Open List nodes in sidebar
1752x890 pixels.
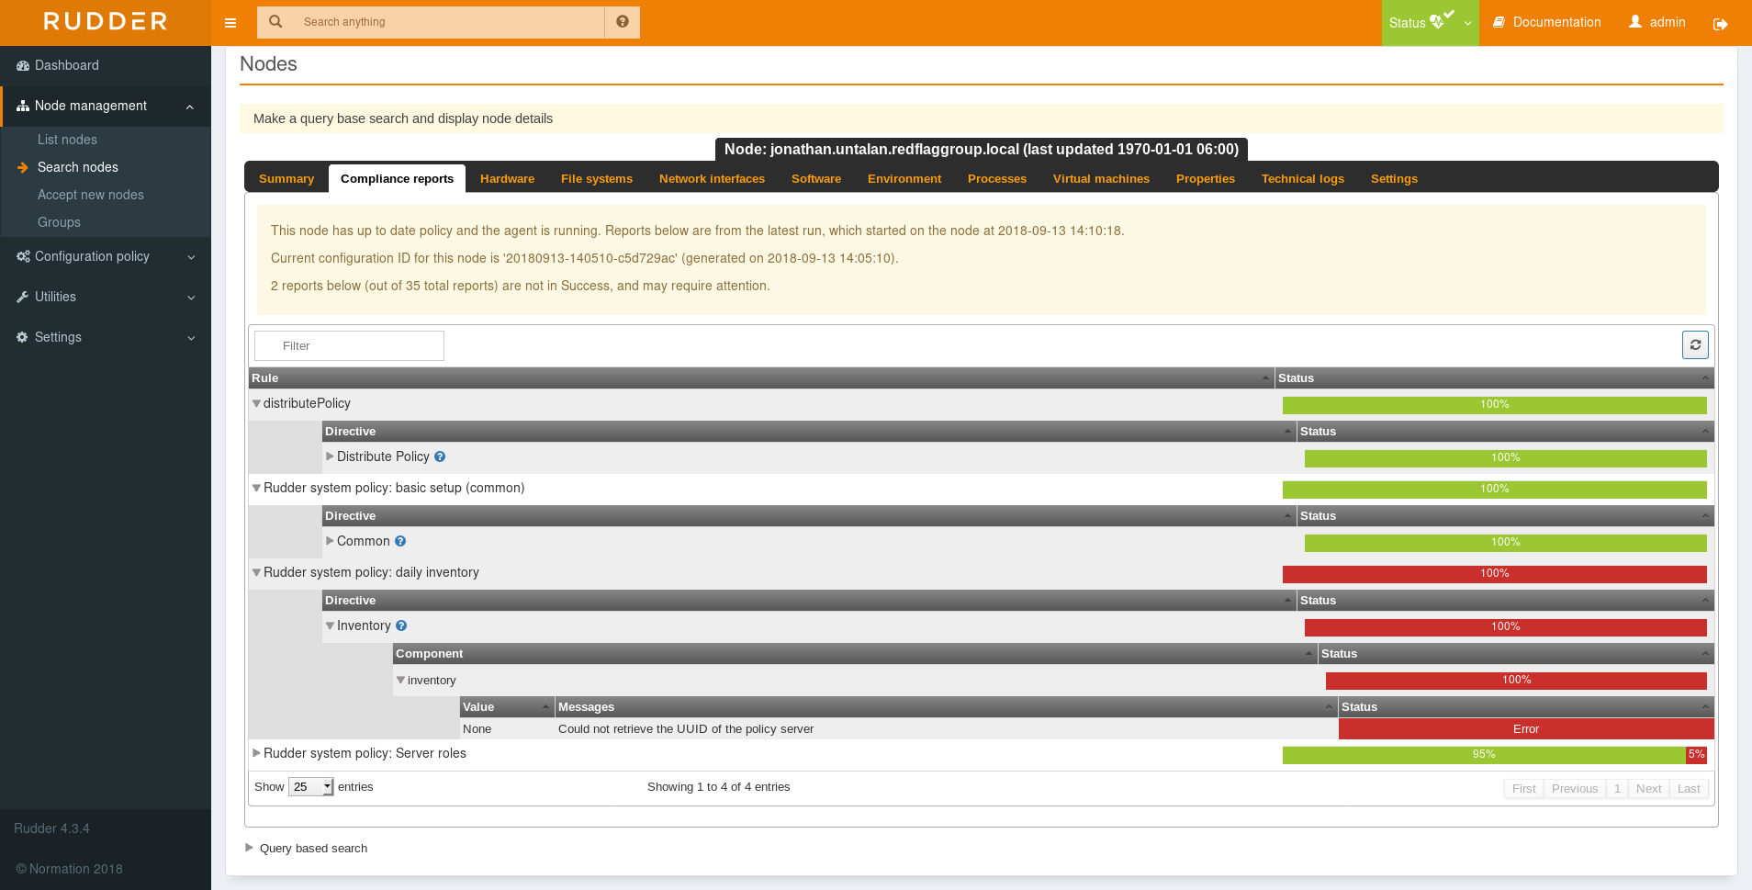pos(67,140)
